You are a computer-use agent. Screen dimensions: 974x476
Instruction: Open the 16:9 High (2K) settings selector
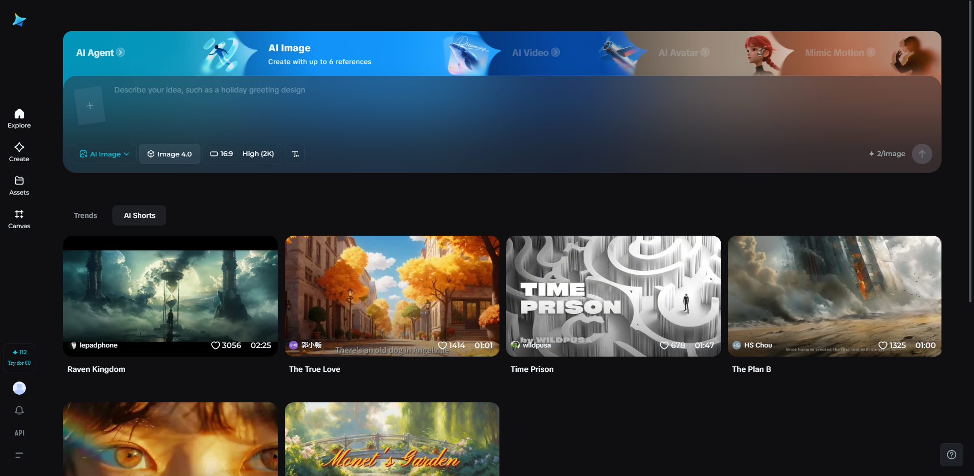[x=242, y=153]
